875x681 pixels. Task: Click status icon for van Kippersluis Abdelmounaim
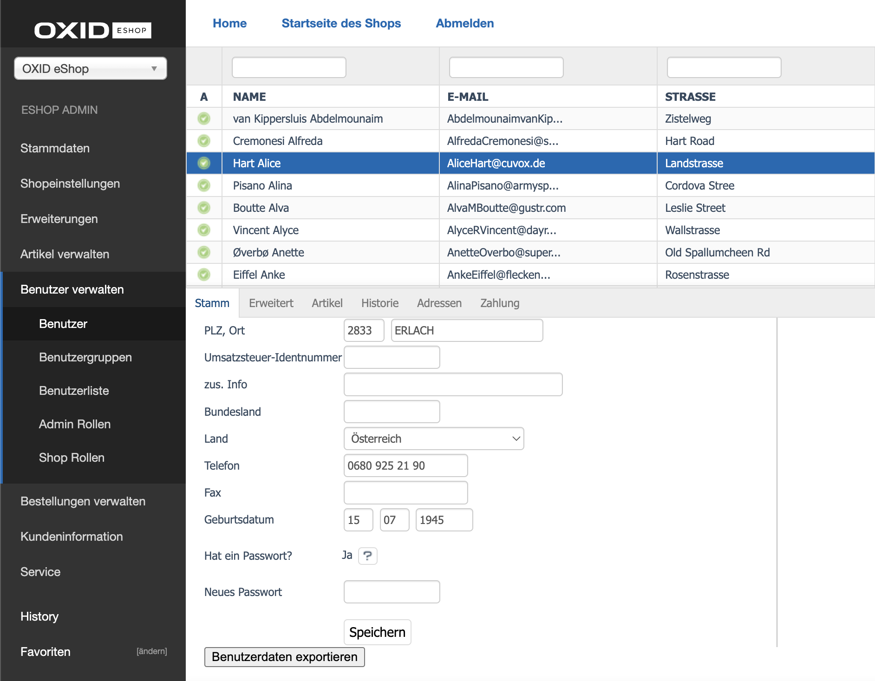click(x=204, y=118)
